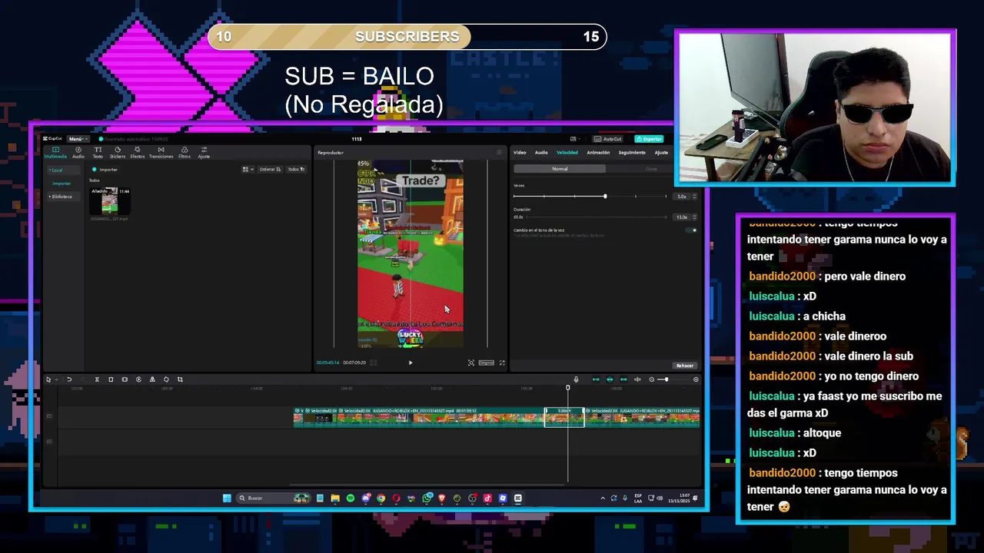Click the 13.0s duration value field
Image resolution: width=984 pixels, height=553 pixels.
click(x=683, y=217)
